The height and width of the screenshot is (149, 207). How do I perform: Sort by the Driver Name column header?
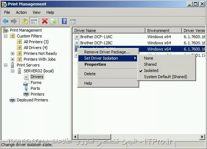click(x=109, y=31)
